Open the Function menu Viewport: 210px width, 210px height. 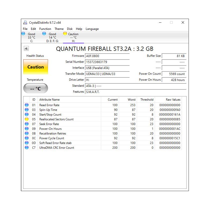point(45,29)
